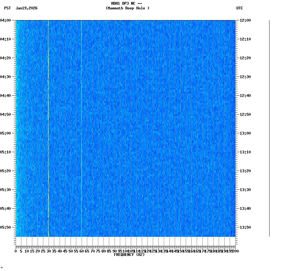Select the station name Mammoth Deep Hole
Image resolution: width=283 pixels, height=271 pixels.
click(x=127, y=8)
